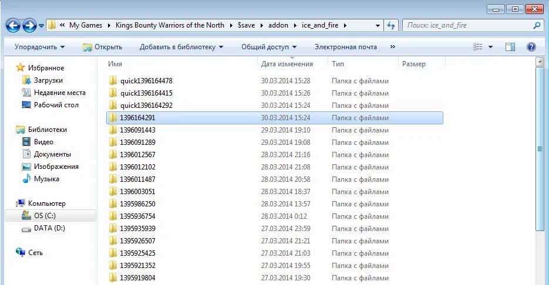Viewport: 549px width, 285px height.
Task: Show hidden toolbar commands chevron
Action: point(392,47)
